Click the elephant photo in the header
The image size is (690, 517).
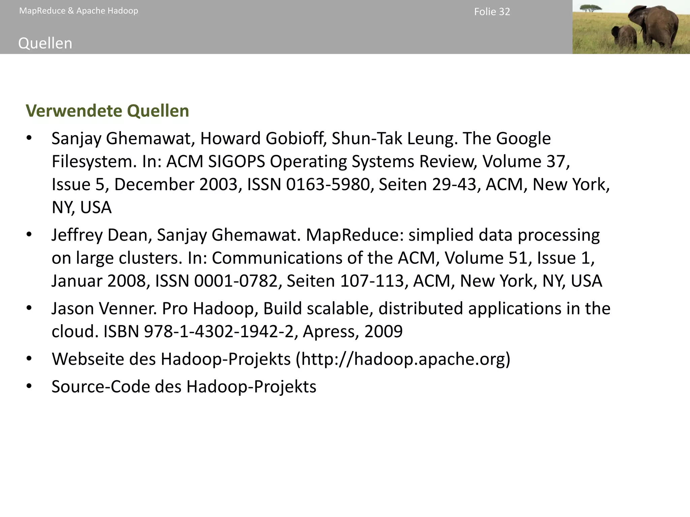(x=631, y=27)
